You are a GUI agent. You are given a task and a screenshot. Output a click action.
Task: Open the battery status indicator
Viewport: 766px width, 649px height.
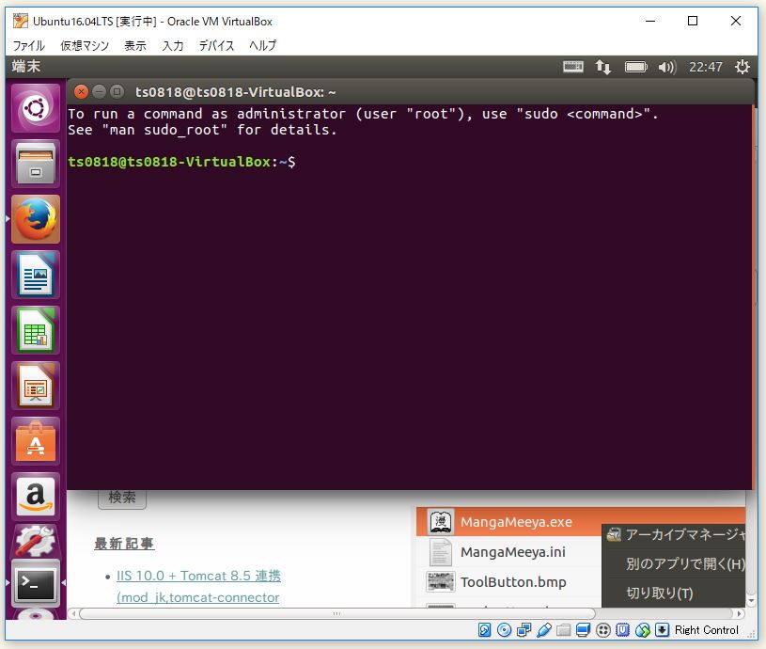click(635, 67)
